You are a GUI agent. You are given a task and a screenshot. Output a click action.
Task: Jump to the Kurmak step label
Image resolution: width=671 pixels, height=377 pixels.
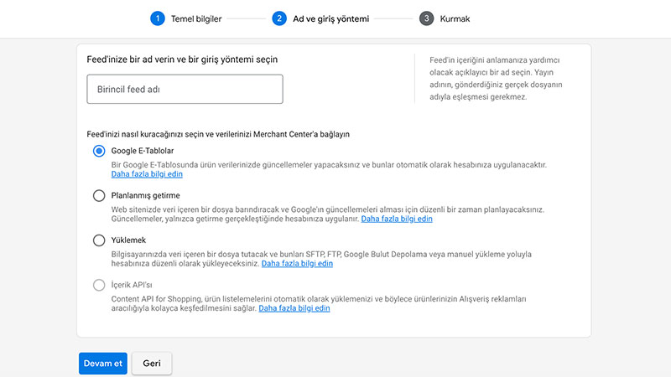click(x=457, y=18)
